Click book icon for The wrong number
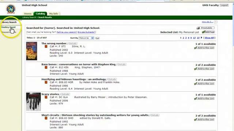This screenshot has height=131, width=234. point(46,46)
